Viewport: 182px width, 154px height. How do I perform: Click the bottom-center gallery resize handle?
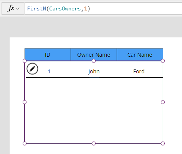tap(94, 143)
